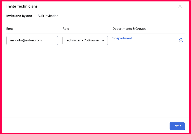This screenshot has width=191, height=134.
Task: Switch to the Bulk Invitation tab
Action: [48, 16]
